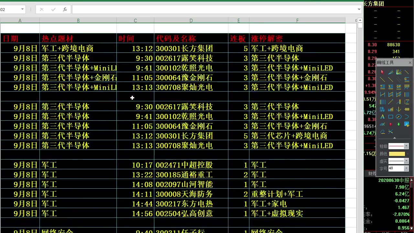Select the equal vertical cycle lines tool
The image size is (414, 233).
pyautogui.click(x=407, y=94)
